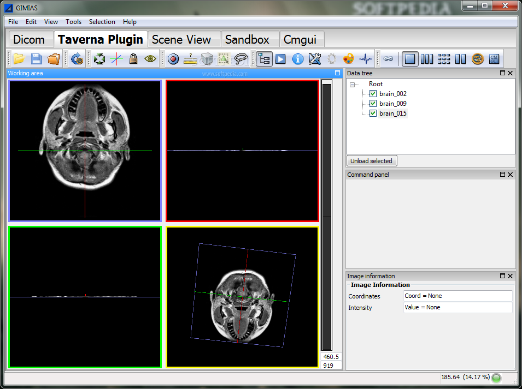Viewport: 522px width, 389px height.
Task: Click the Intensity value field
Action: 458,307
